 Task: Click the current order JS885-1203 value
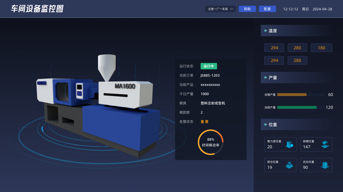click(210, 76)
